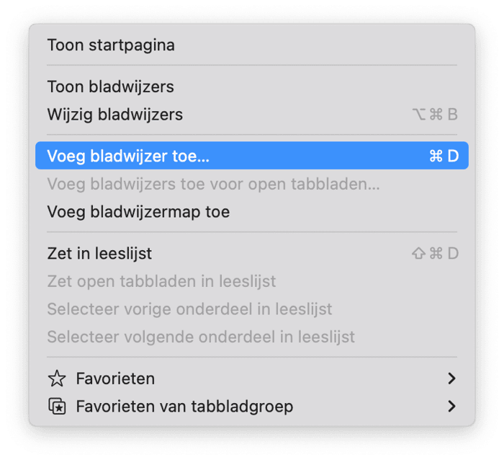Select the highlighted Voeg bladwijzer toe… item

coord(252,156)
